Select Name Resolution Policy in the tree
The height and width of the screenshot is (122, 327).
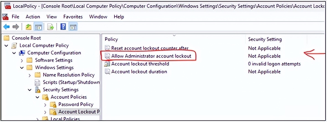(x=68, y=75)
